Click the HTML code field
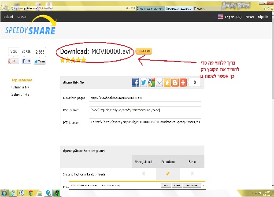Screen dimensions: 274x197 [144, 122]
